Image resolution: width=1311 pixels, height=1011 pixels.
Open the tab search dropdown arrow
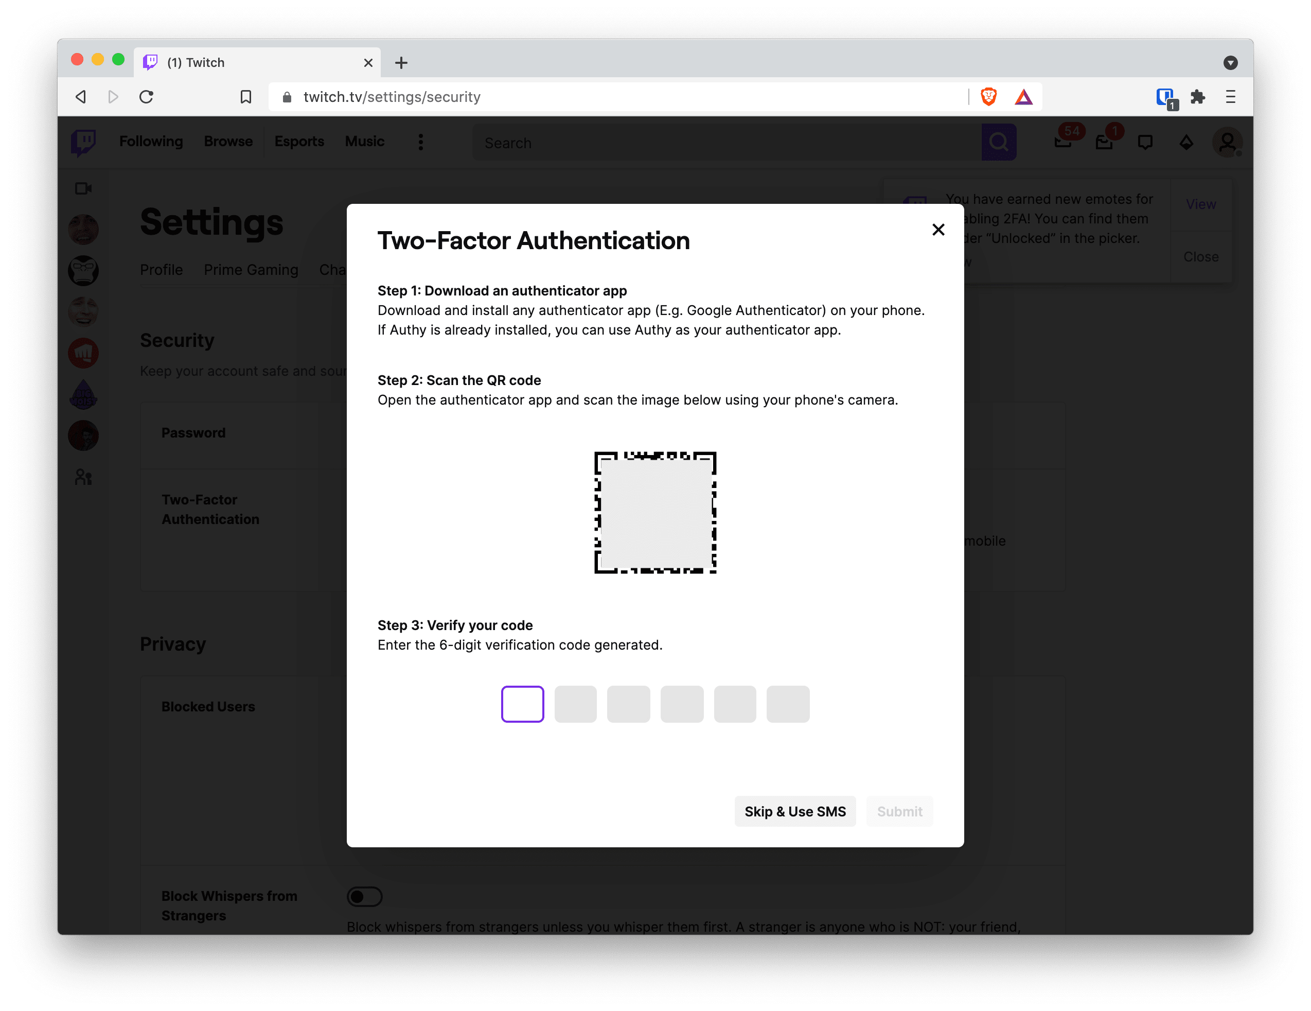pyautogui.click(x=1230, y=62)
